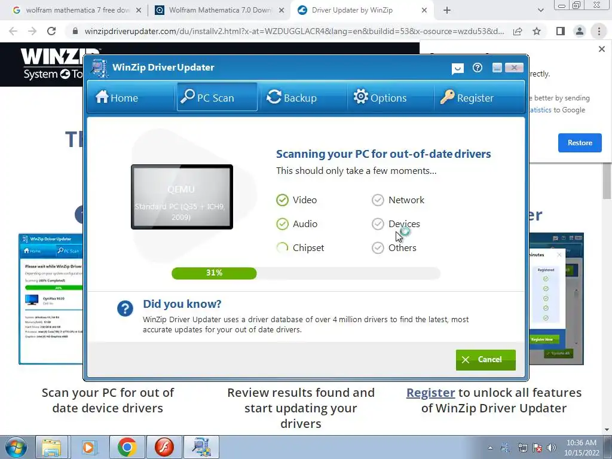Viewport: 612px width, 459px height.
Task: Switch to wolfram mathematica 7 Google tab
Action: point(76,10)
